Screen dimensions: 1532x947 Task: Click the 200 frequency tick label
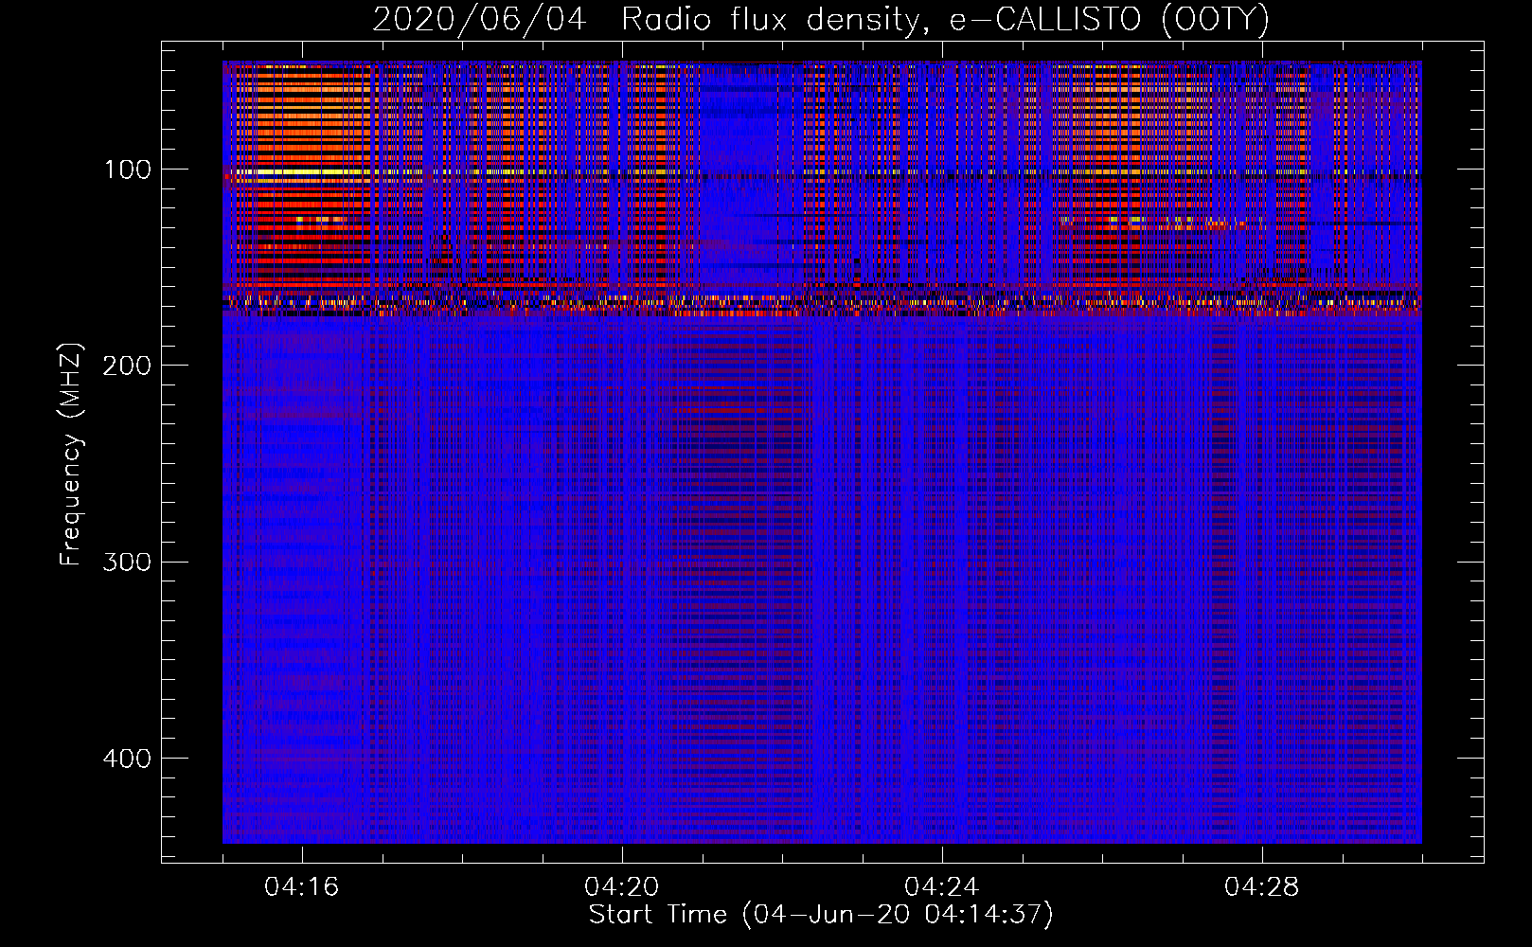tap(127, 366)
